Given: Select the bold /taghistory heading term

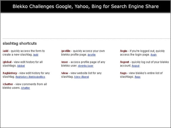Looking at the screenshot, I should 10,73.
